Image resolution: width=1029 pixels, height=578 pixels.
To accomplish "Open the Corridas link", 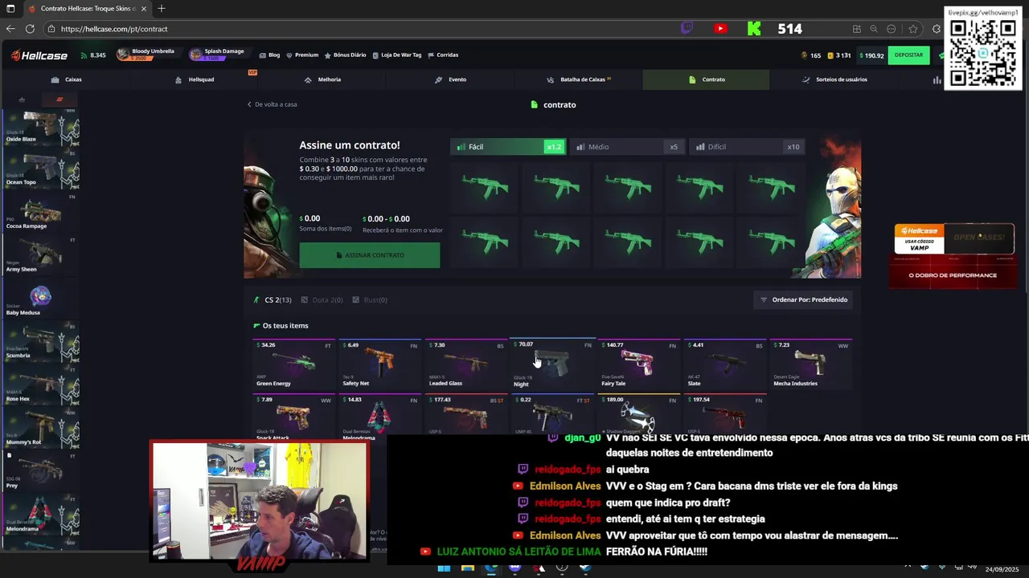I will pyautogui.click(x=443, y=55).
